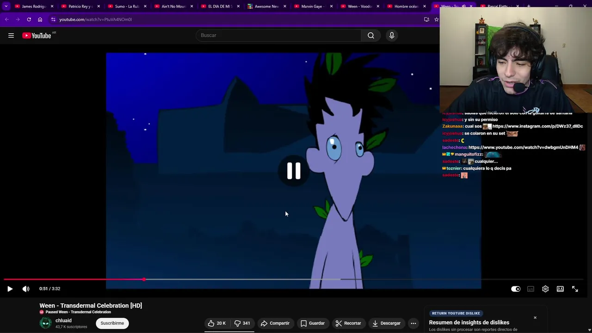The image size is (592, 333).
Task: Open the chluaid channel avatar
Action: click(45, 323)
